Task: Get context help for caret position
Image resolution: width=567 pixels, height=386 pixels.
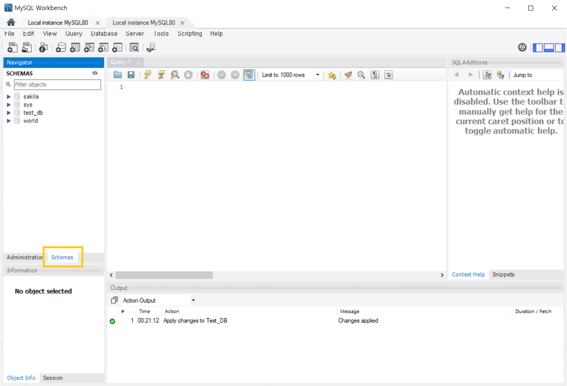Action: coord(487,75)
